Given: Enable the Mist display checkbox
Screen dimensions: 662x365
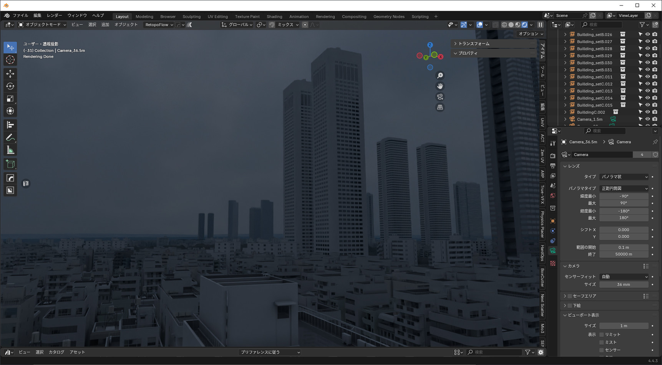Looking at the screenshot, I should tap(602, 342).
